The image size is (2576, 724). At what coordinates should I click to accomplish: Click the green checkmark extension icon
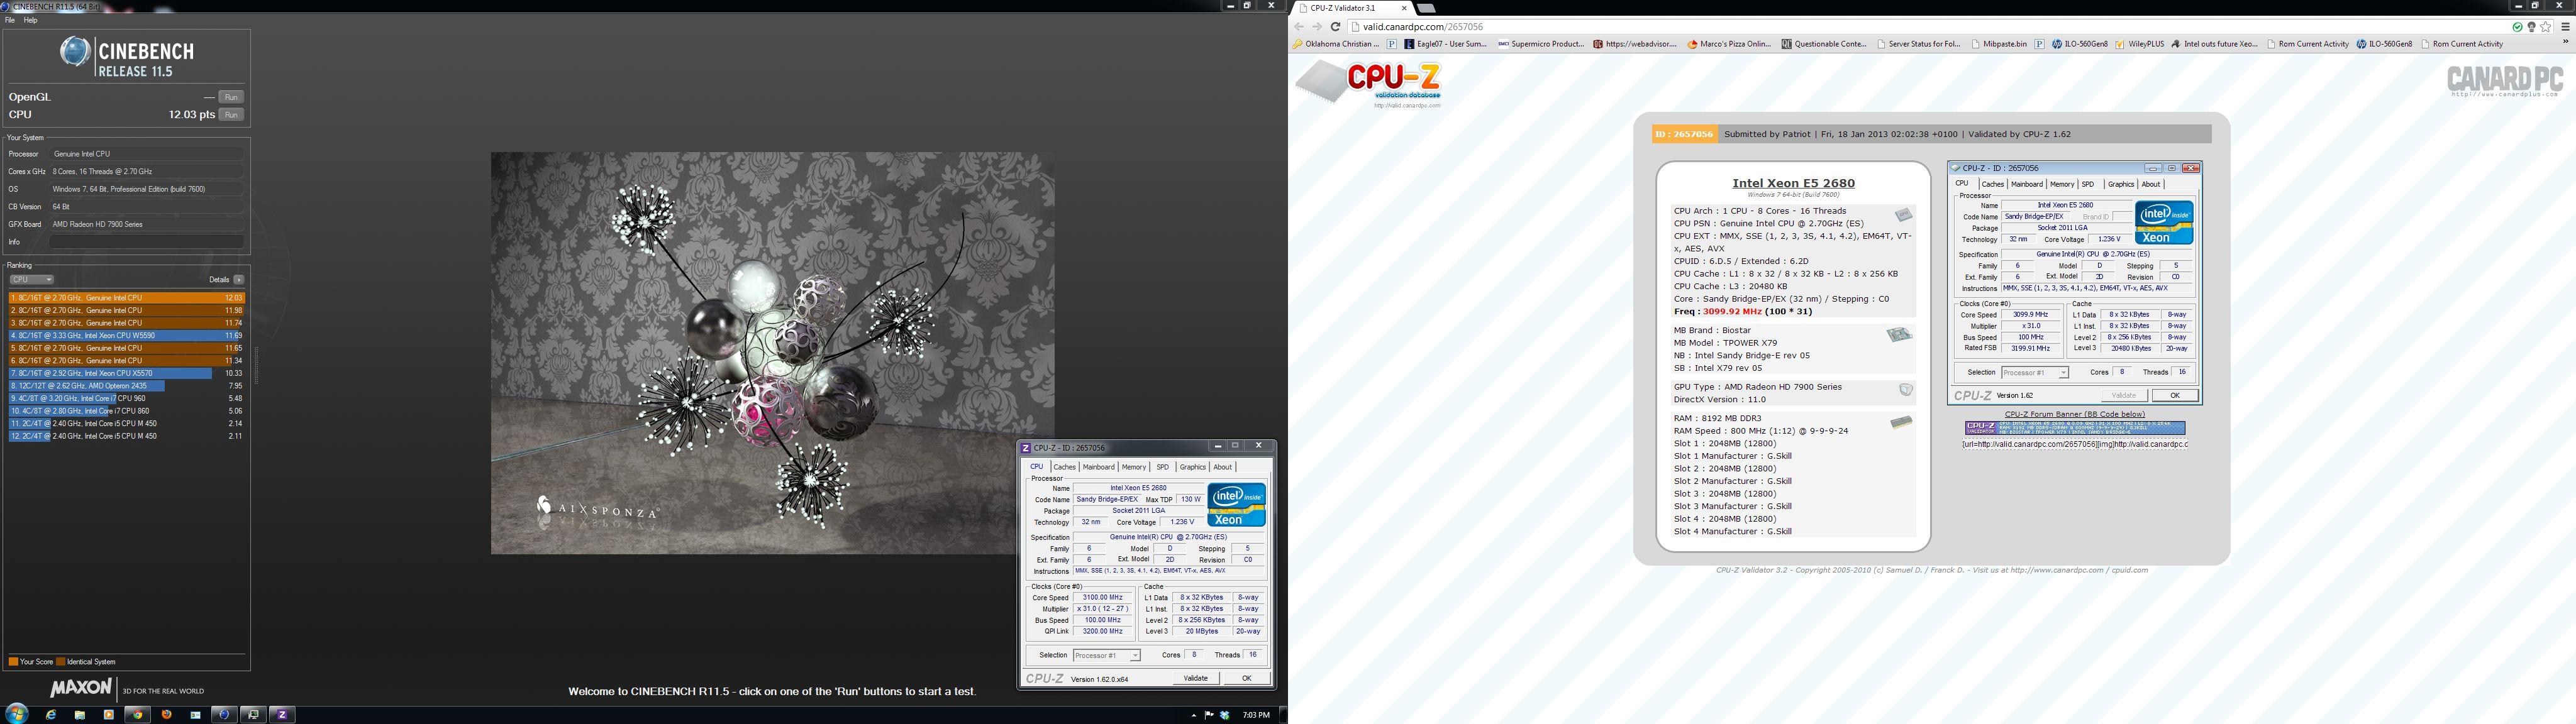[x=2518, y=27]
